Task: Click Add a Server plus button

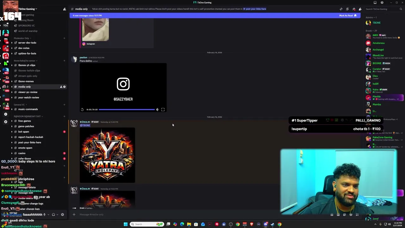Action: 5,114
